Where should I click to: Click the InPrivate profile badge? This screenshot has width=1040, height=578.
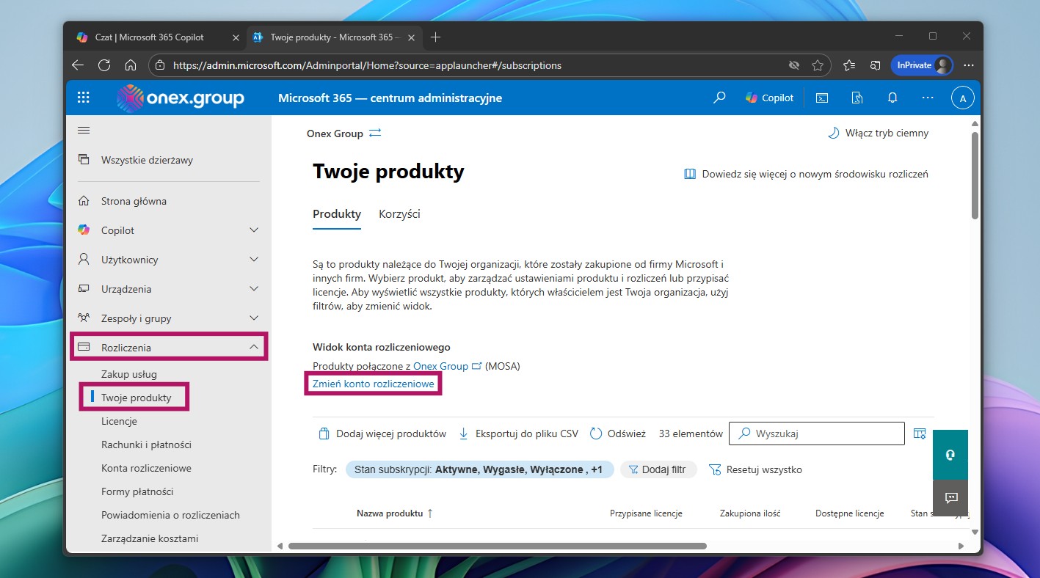pyautogui.click(x=921, y=65)
